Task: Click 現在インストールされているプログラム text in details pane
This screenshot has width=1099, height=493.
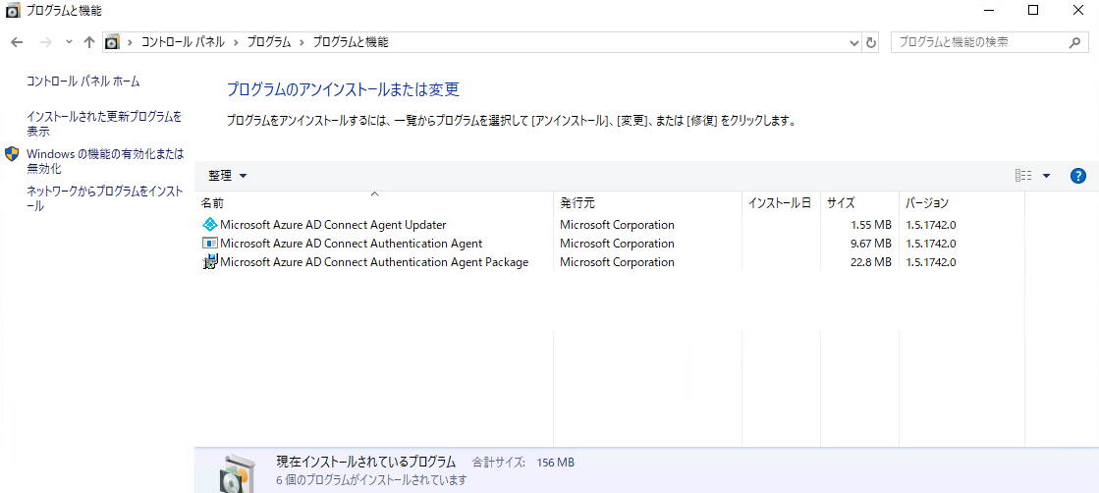Action: click(x=366, y=463)
